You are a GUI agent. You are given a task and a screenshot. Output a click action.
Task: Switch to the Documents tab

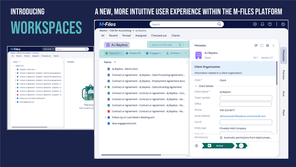pyautogui.click(x=114, y=53)
